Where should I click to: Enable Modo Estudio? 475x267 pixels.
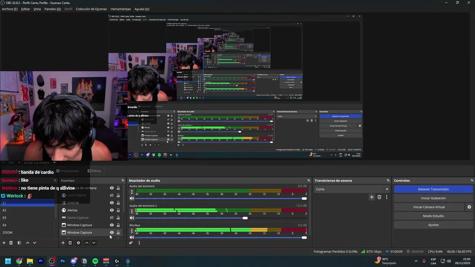433,216
